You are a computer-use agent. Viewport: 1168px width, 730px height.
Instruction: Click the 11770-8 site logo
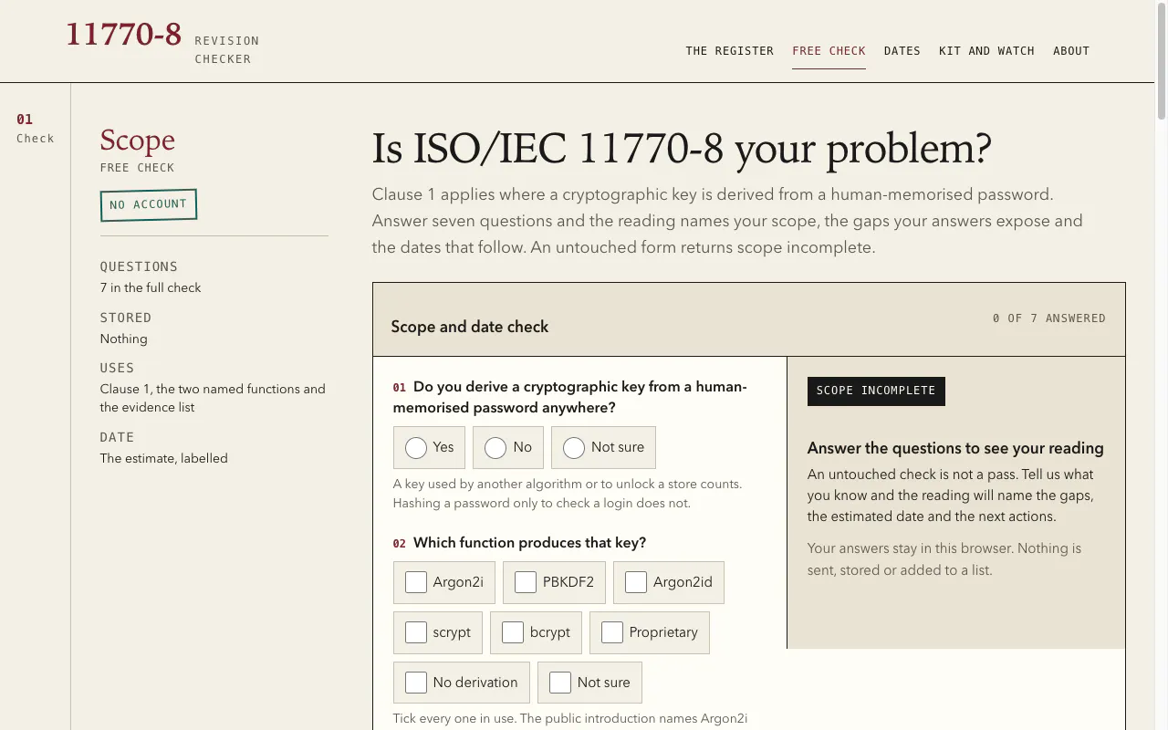(x=123, y=35)
